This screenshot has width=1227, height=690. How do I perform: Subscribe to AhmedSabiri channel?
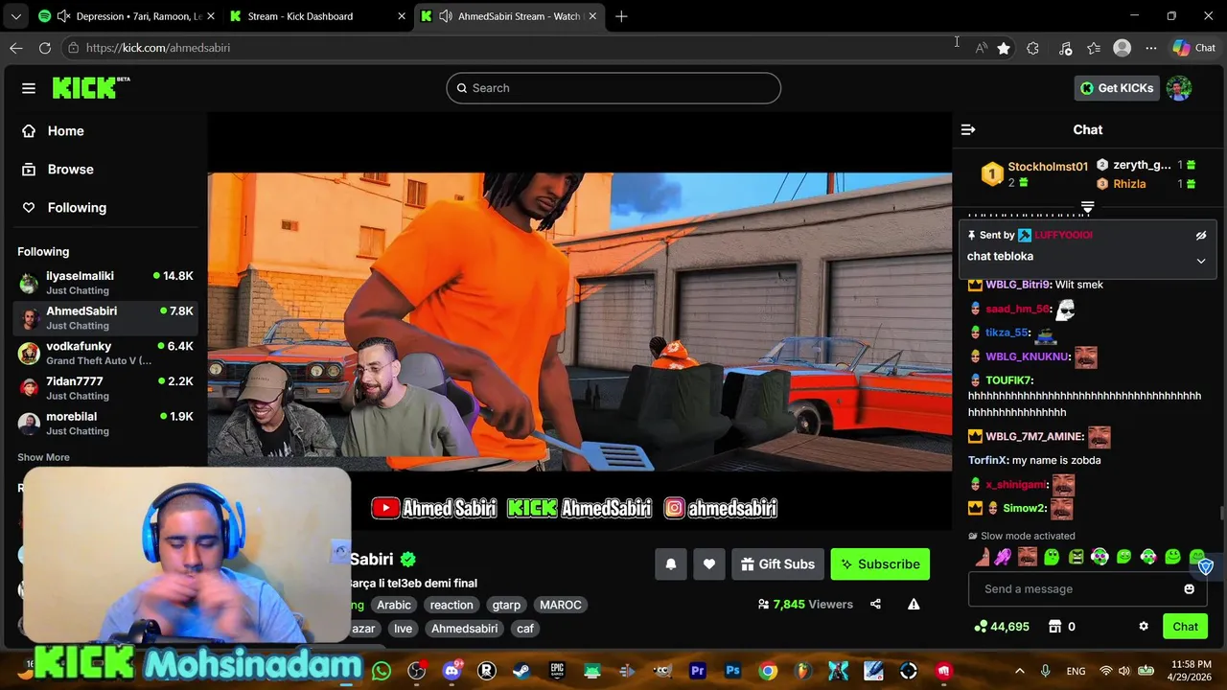880,564
